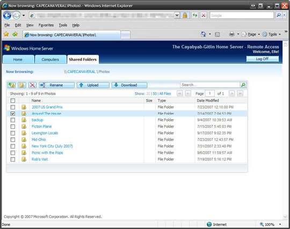290x229 pixels.
Task: Check the Fiction Plane checkbox
Action: tap(13, 127)
